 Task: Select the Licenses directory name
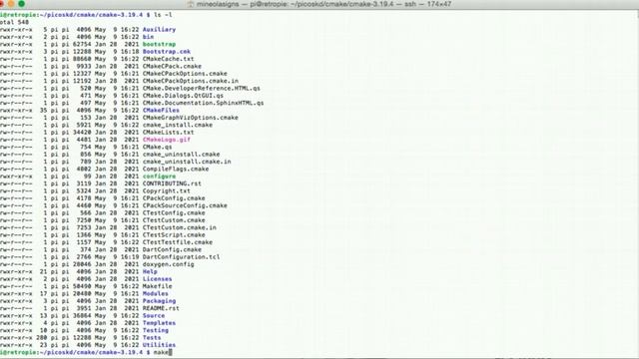point(157,278)
